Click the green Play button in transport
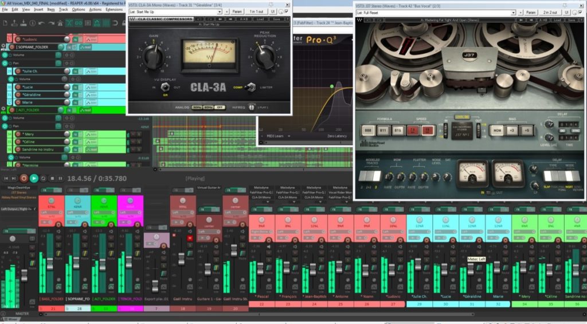The image size is (587, 324). [x=34, y=179]
